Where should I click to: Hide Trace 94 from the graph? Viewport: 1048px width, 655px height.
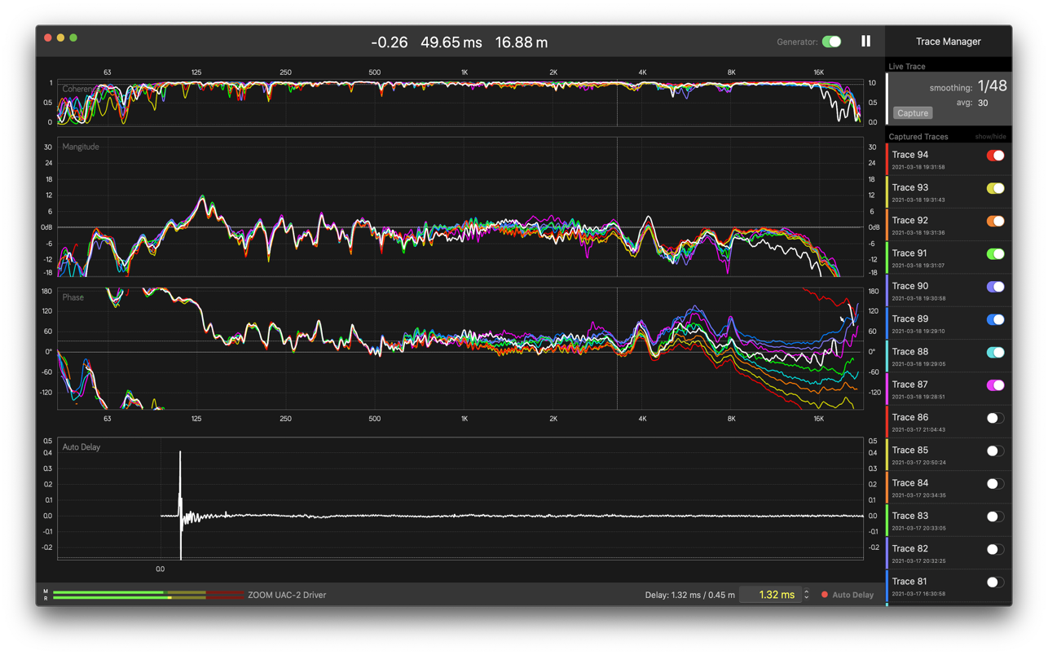tap(995, 156)
